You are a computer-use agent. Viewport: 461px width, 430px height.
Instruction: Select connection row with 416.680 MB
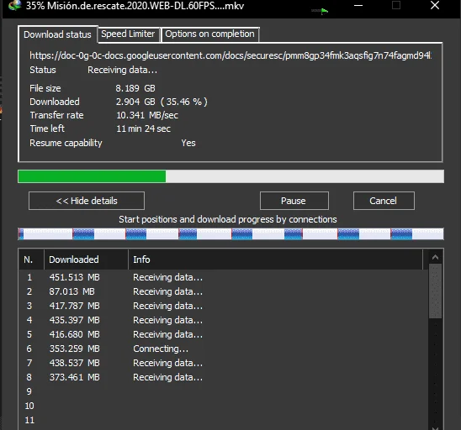224,334
